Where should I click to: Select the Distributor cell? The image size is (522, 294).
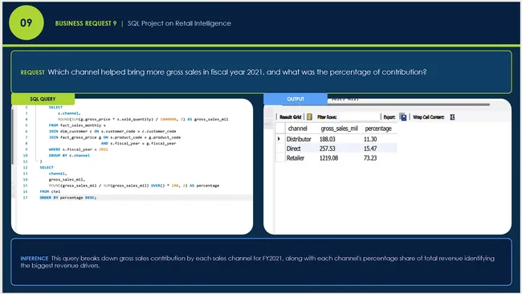click(299, 139)
